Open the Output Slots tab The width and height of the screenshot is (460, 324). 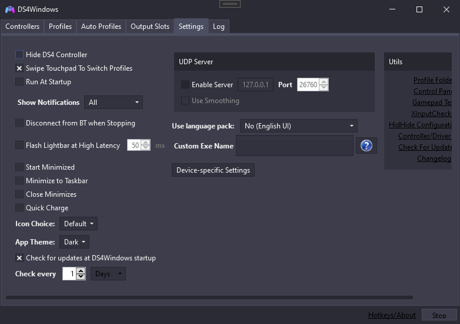(x=150, y=27)
